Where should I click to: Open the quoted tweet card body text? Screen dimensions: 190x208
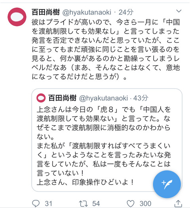104,146
